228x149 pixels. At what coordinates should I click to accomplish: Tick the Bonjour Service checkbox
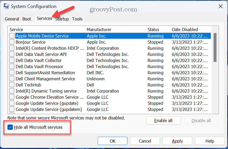pos(12,42)
